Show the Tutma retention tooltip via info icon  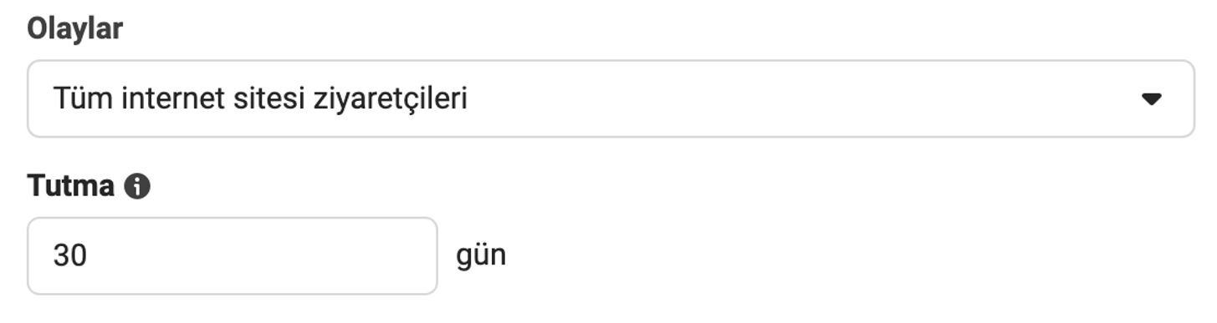pos(137,186)
